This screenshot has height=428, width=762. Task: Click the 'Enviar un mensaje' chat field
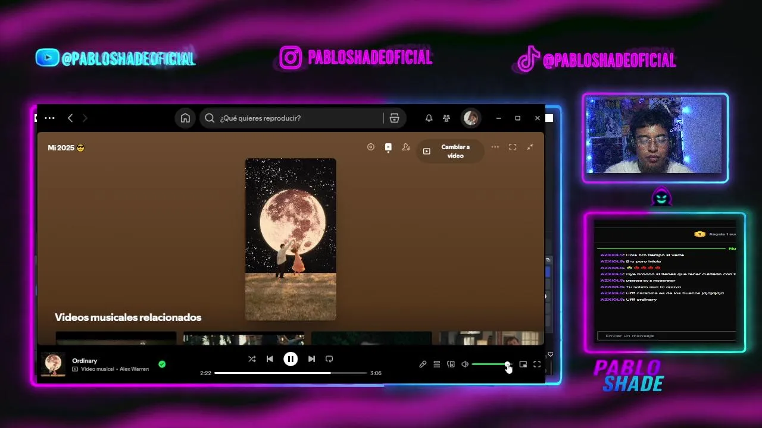[667, 336]
